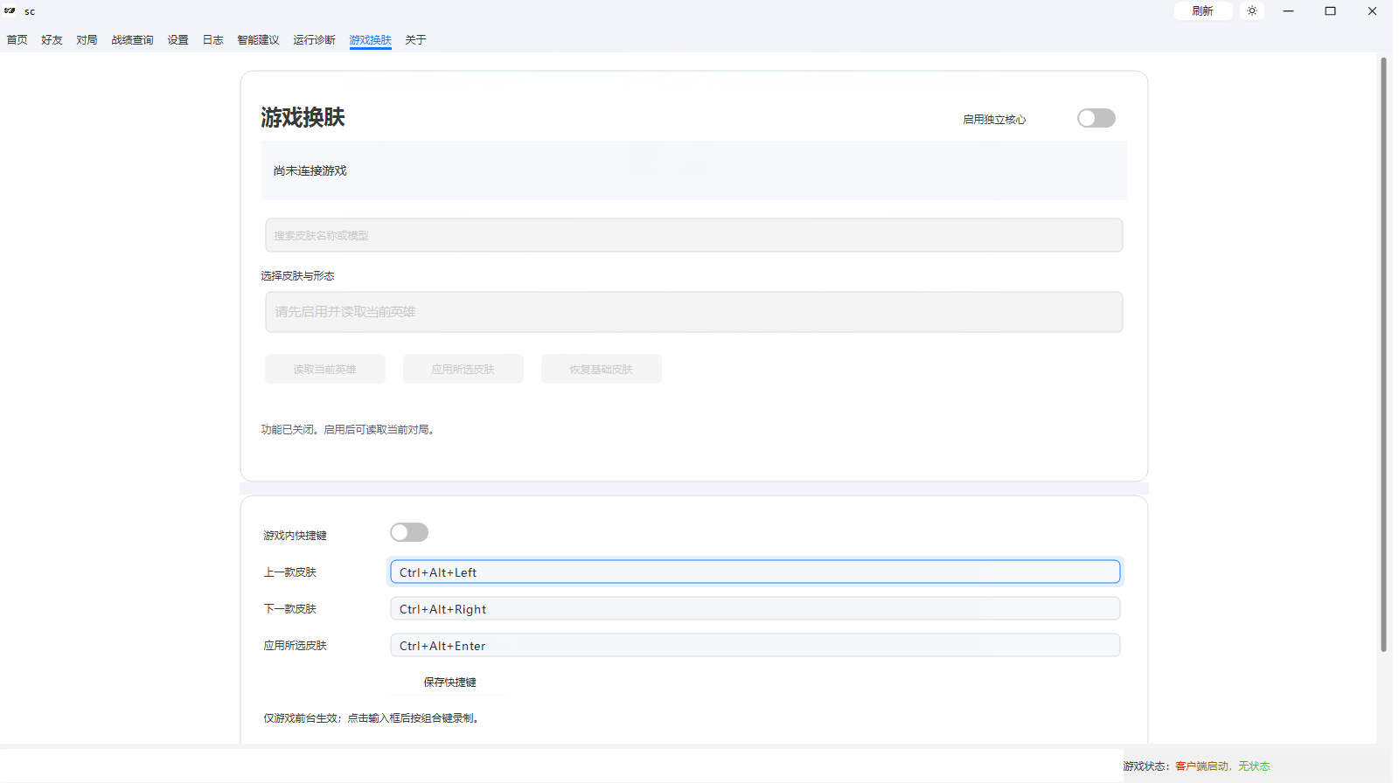Click the 下一款皮肤 hotkey field
The image size is (1399, 783).
pos(755,608)
